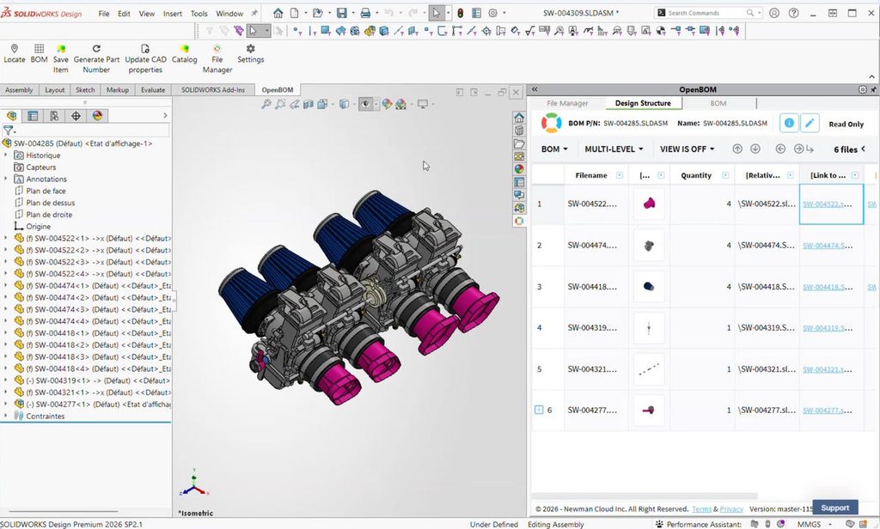Click the Print icon
Viewport: 880px width, 529px height.
(365, 12)
